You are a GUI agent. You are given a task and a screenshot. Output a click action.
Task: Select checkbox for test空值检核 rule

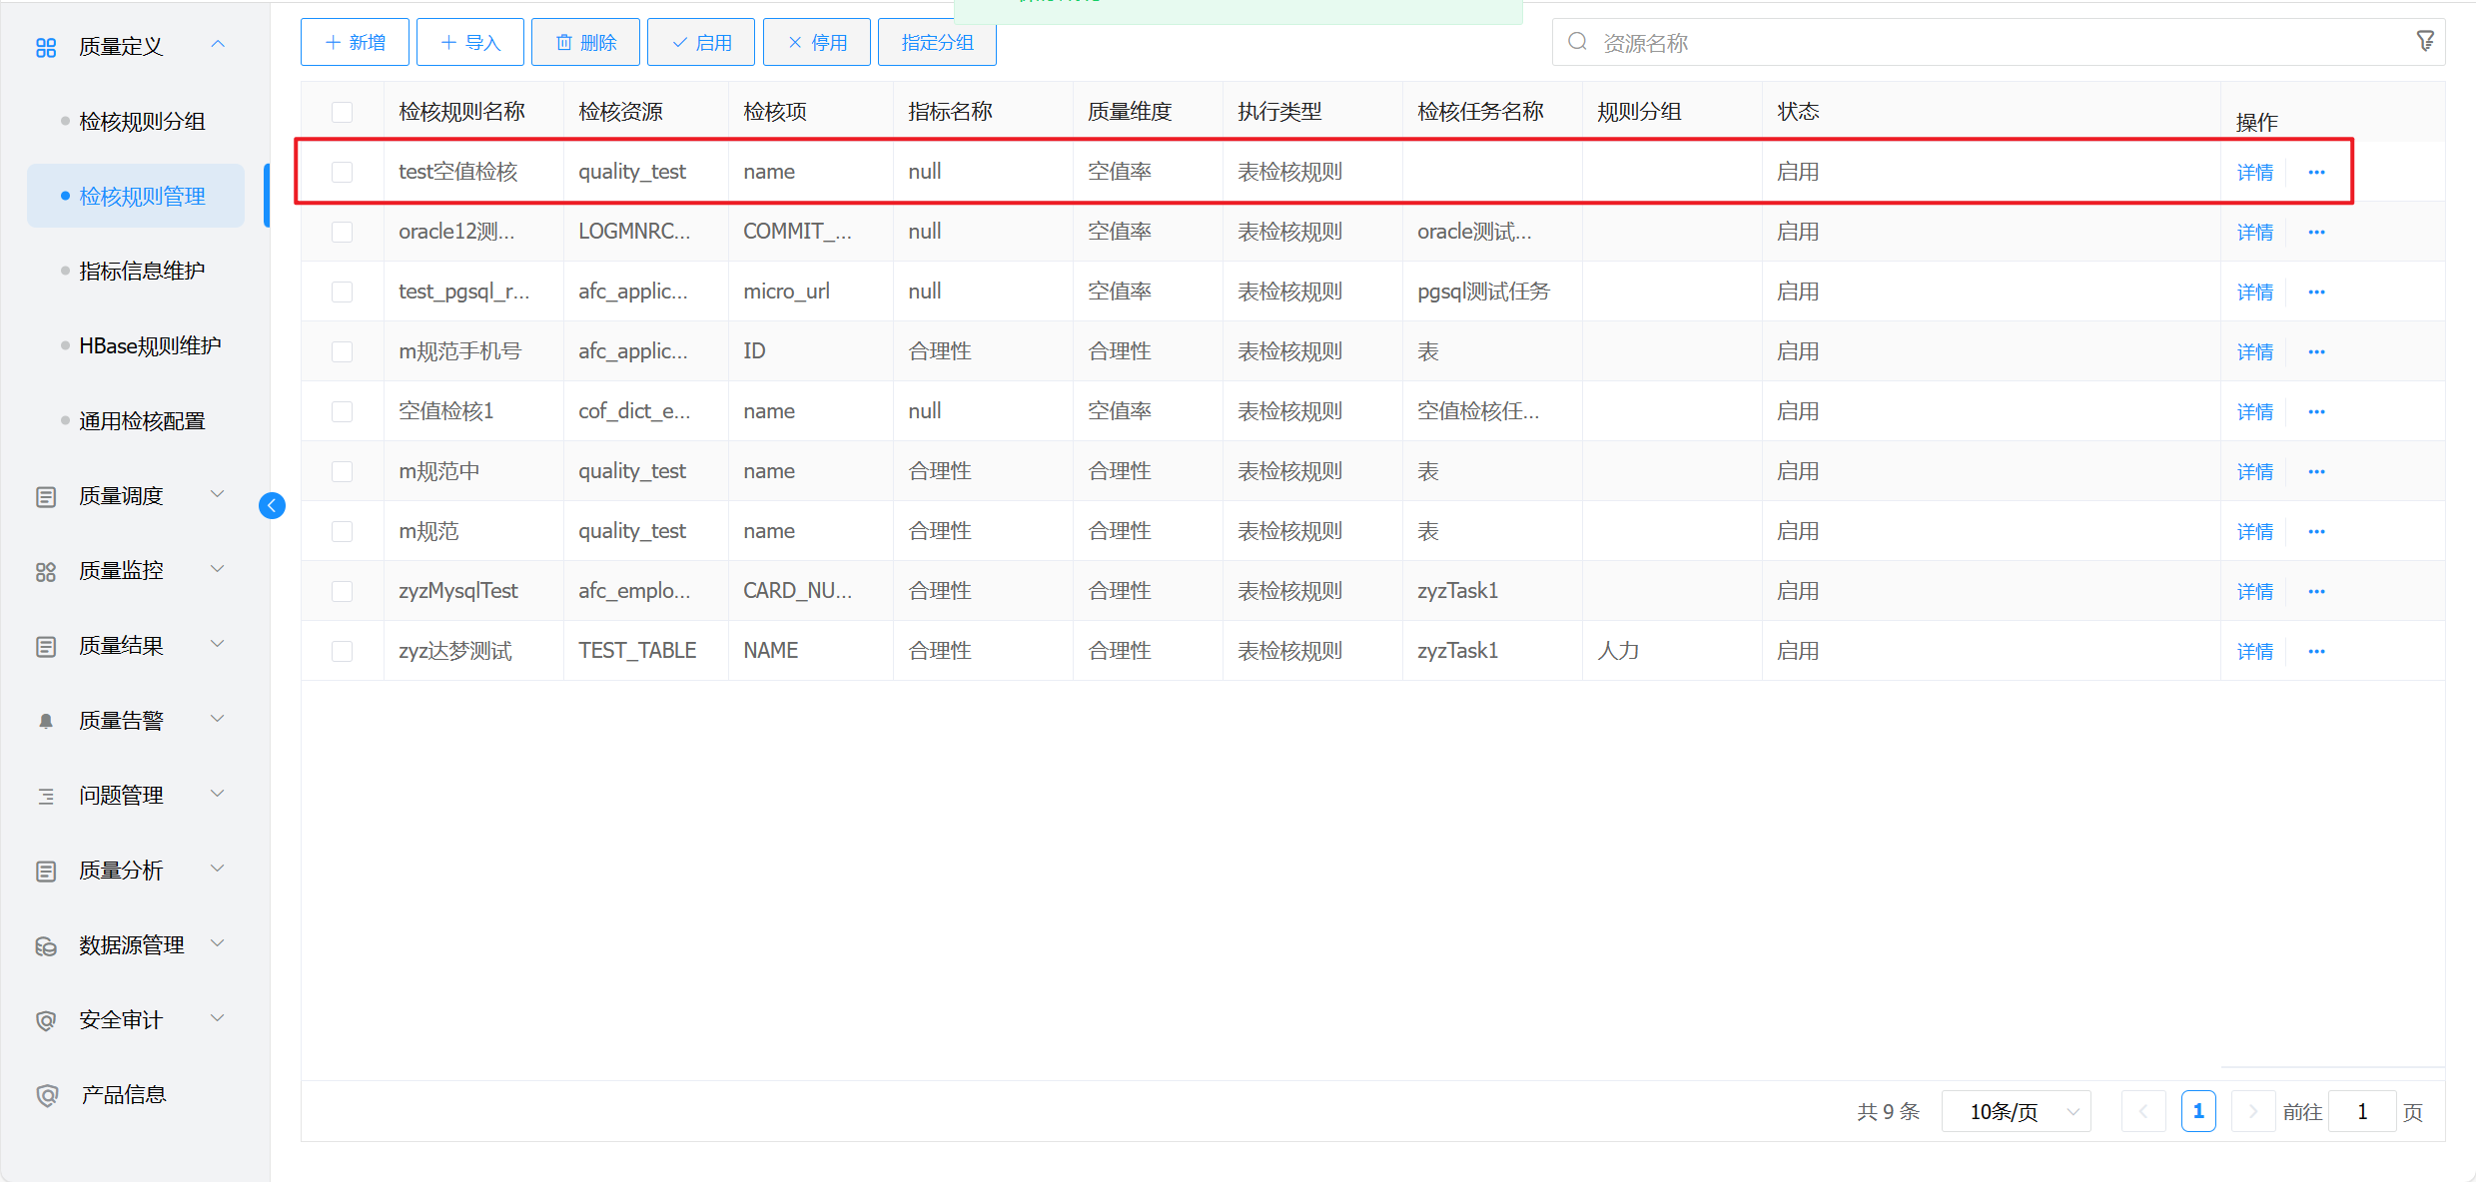pos(343,172)
